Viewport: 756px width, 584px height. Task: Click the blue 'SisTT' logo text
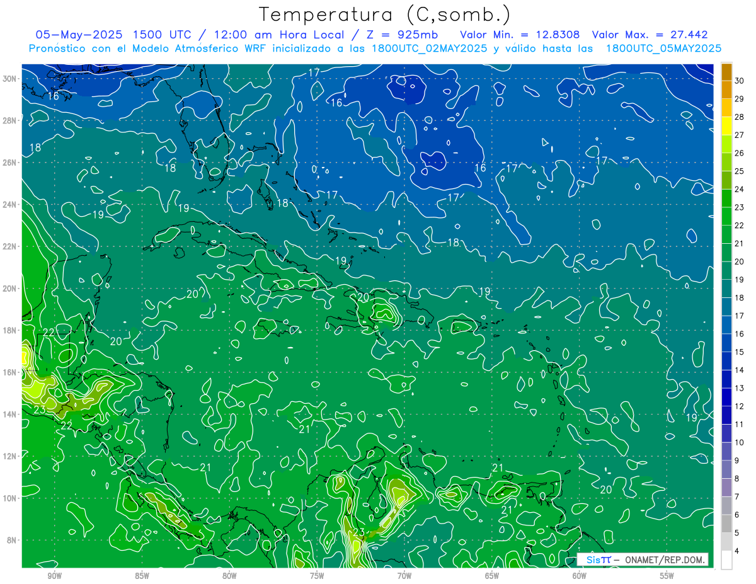pos(598,559)
